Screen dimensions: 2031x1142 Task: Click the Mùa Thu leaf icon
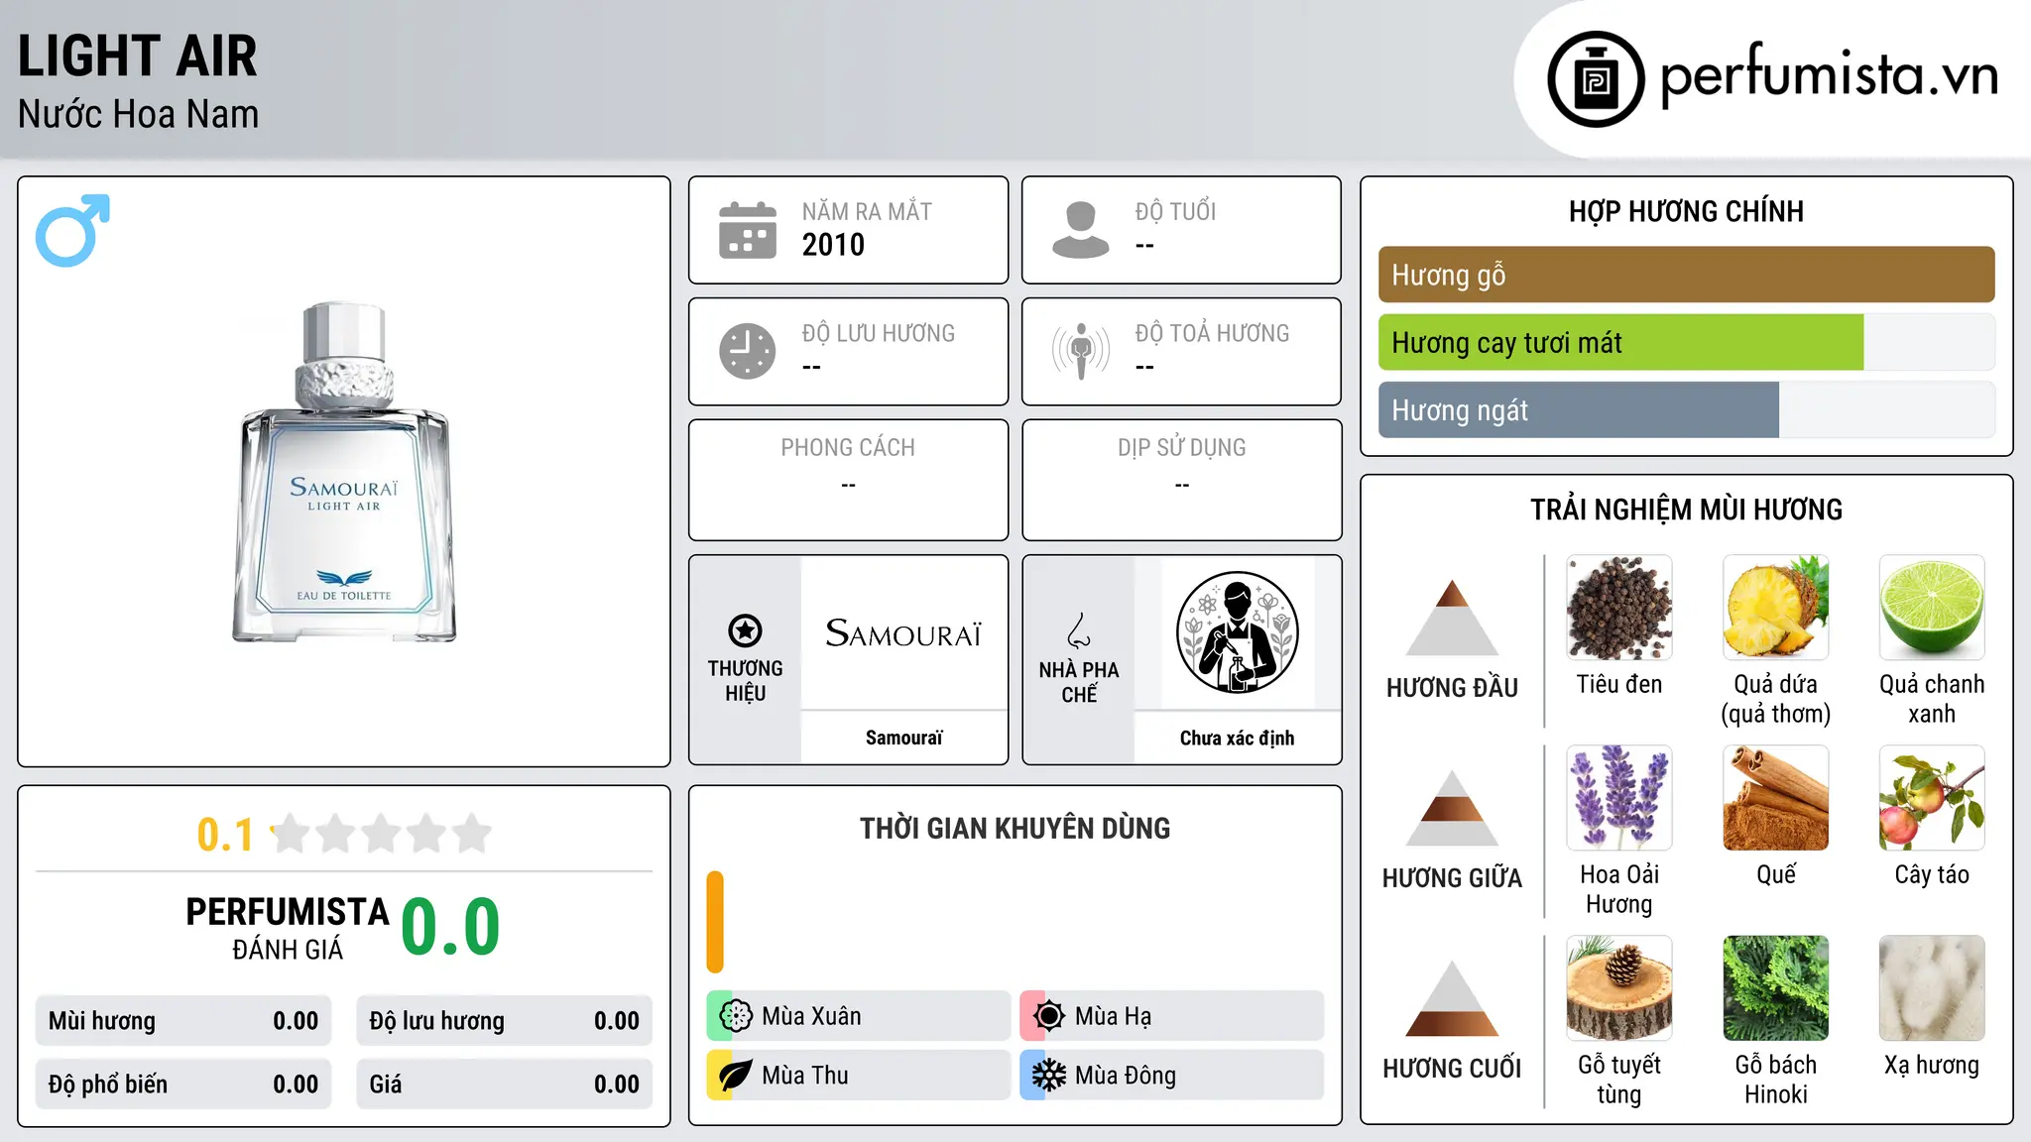click(736, 1076)
